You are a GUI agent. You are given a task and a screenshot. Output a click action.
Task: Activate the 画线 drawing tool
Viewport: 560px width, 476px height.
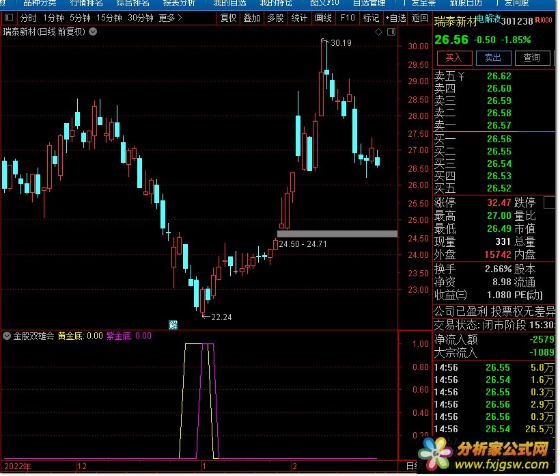324,18
